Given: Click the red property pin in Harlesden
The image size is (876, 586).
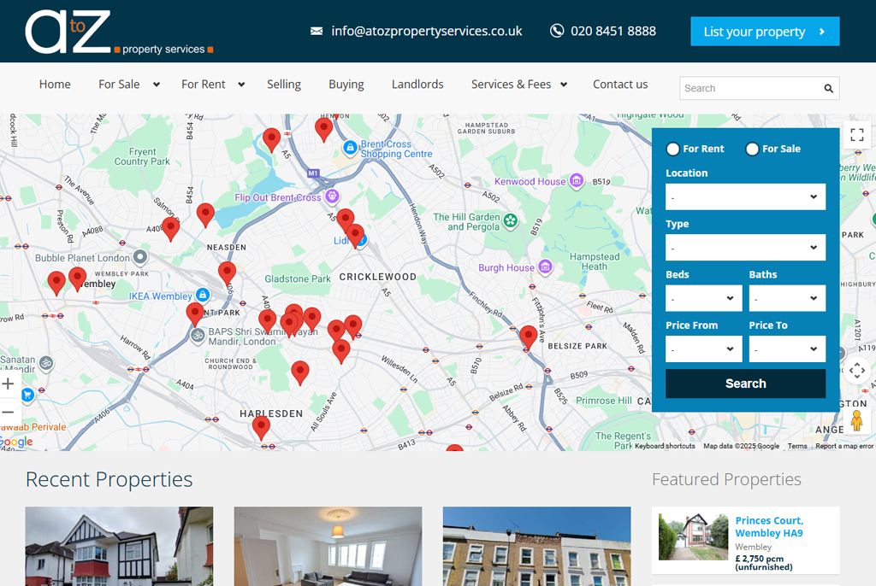Looking at the screenshot, I should point(261,428).
